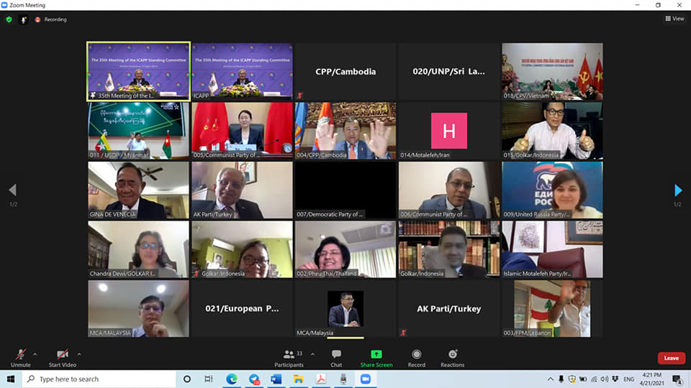Click the muted-mic indicator beside the shield
This screenshot has width=691, height=388.
tap(23, 19)
